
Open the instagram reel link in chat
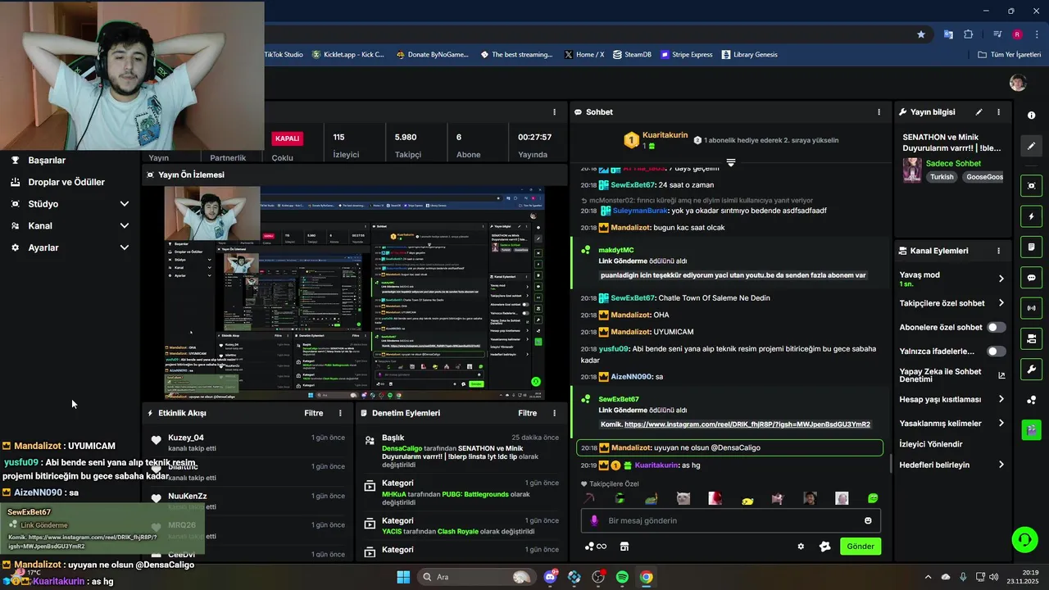747,424
